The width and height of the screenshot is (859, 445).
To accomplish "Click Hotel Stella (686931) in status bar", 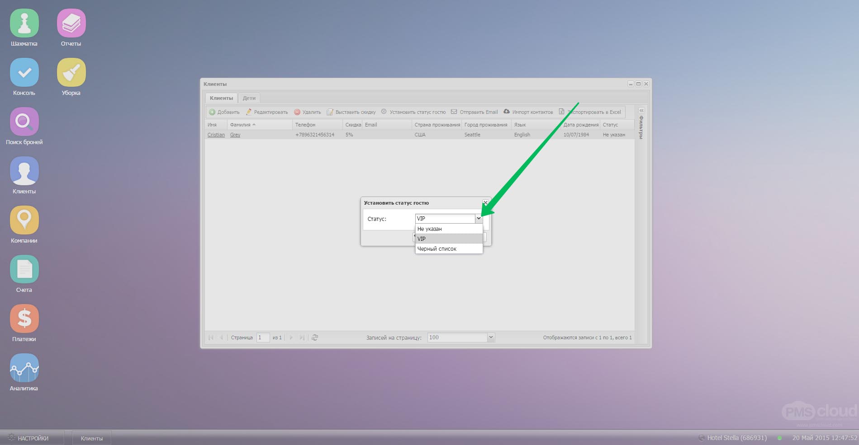I will coord(736,438).
